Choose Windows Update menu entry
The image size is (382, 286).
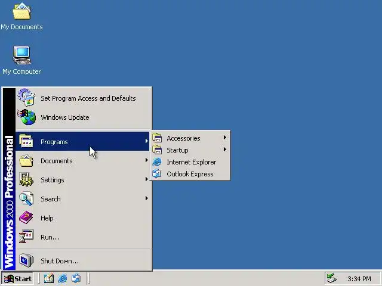tap(83, 117)
